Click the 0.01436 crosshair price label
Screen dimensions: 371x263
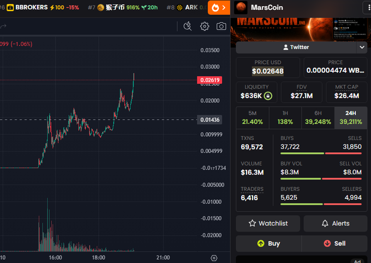tap(210, 120)
